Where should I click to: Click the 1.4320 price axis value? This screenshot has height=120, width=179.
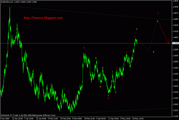[x=176, y=25]
